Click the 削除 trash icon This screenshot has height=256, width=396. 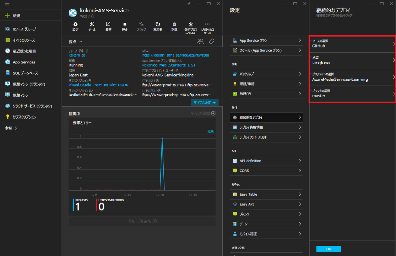[174, 25]
